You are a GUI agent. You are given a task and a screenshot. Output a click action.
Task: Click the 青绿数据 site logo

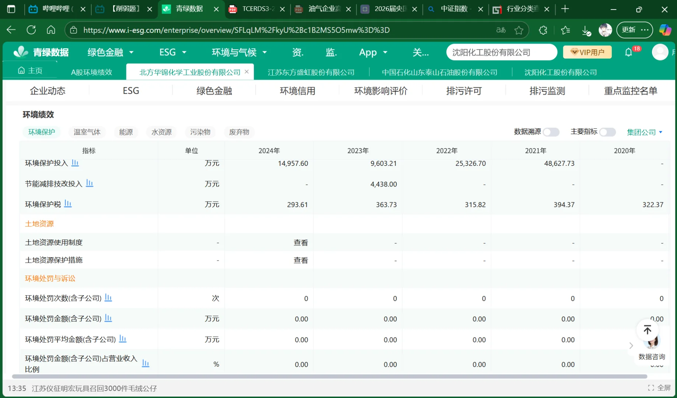(41, 52)
